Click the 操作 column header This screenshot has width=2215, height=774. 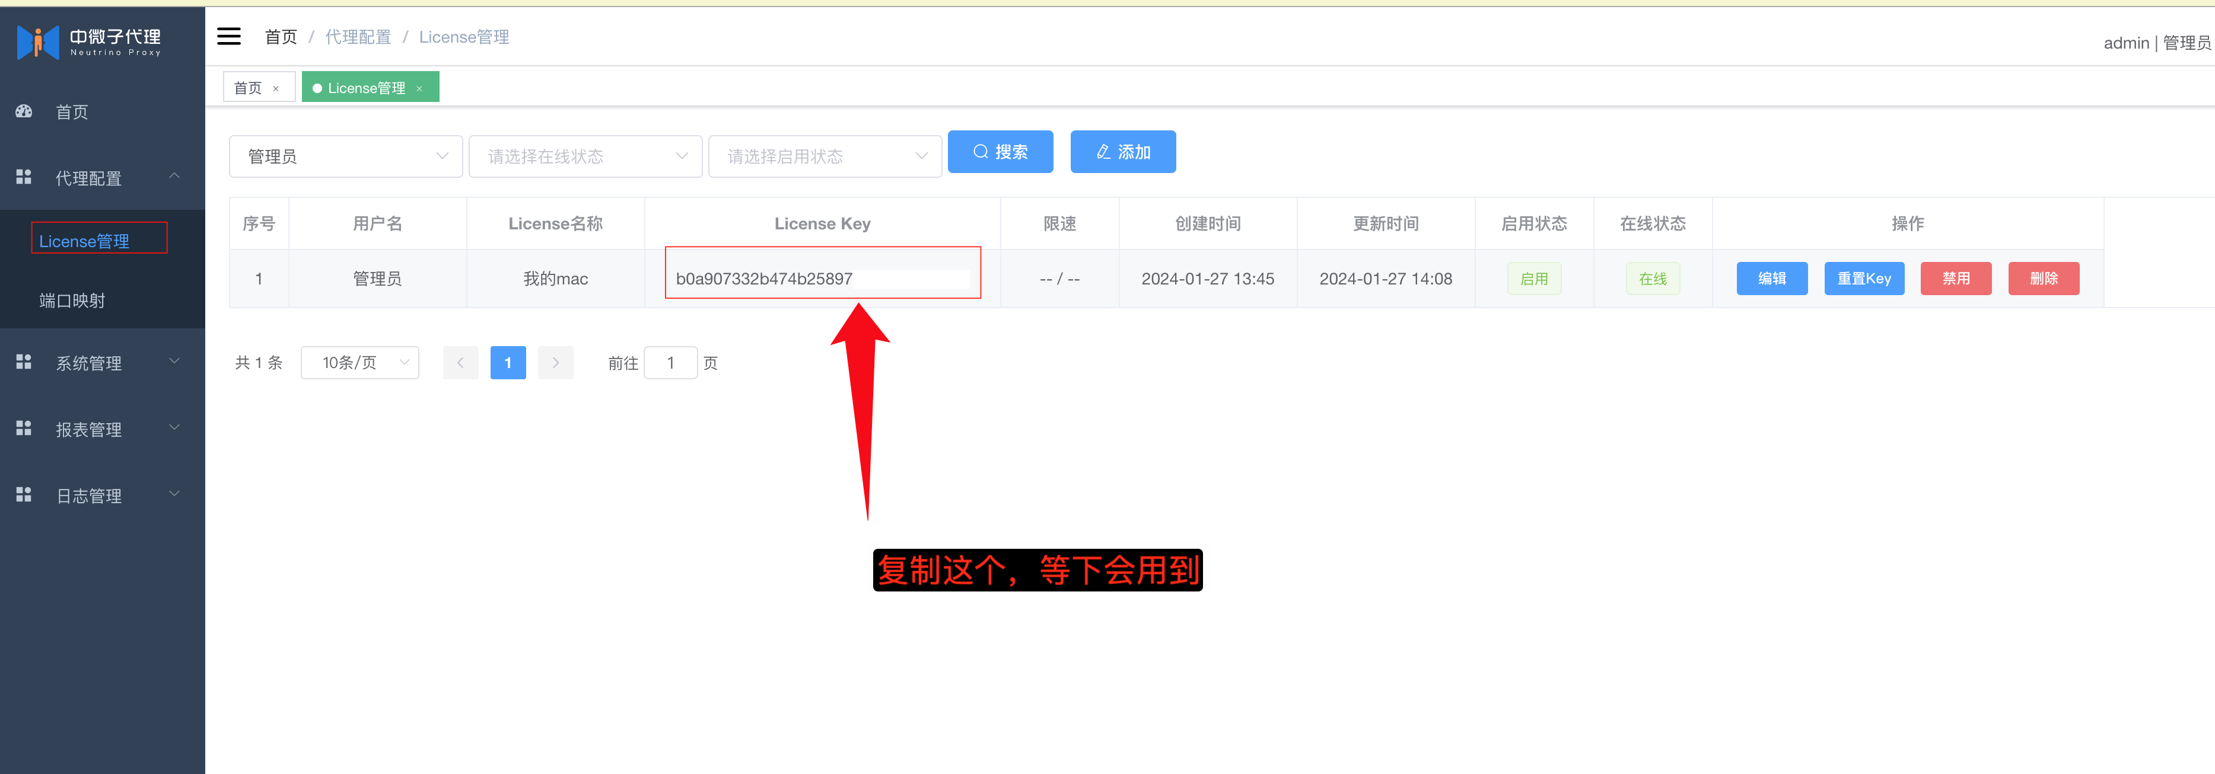(x=1907, y=223)
